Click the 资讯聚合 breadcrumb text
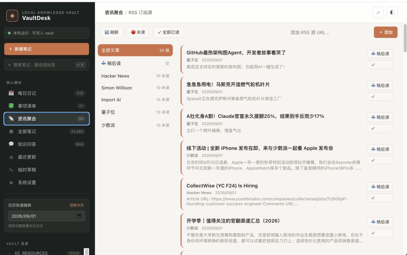 pos(114,12)
